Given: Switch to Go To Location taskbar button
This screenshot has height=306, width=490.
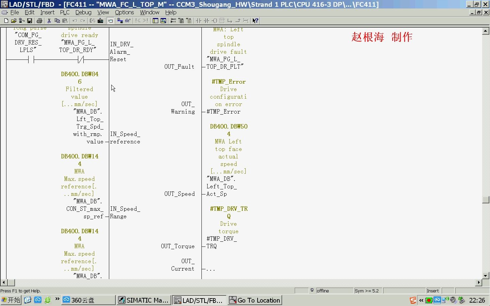Looking at the screenshot, I should coord(255,300).
